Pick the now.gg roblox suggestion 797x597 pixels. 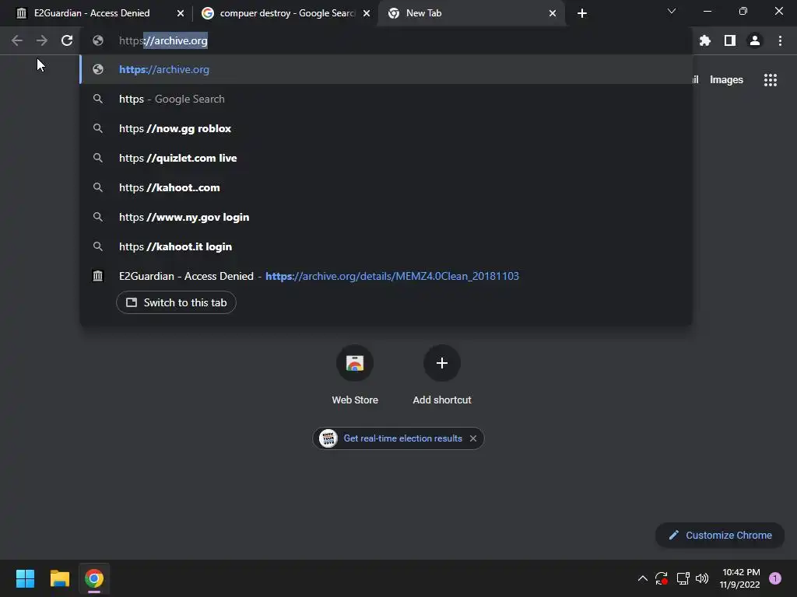coord(386,128)
